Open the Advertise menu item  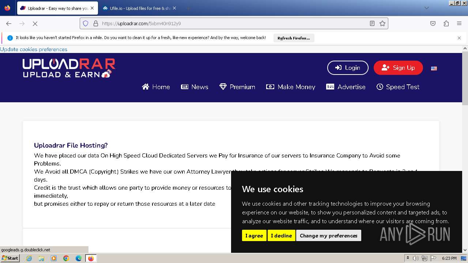pos(346,87)
